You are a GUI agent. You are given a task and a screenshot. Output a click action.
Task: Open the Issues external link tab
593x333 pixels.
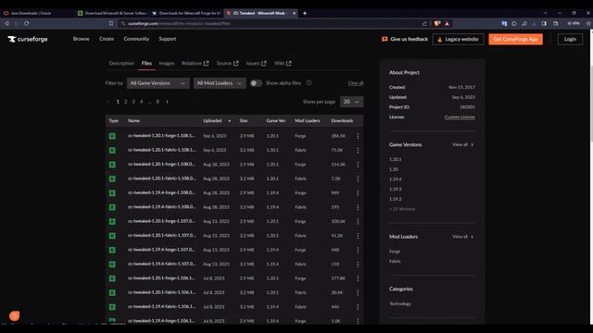click(256, 64)
